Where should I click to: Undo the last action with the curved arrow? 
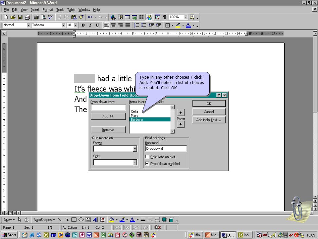[x=90, y=17]
